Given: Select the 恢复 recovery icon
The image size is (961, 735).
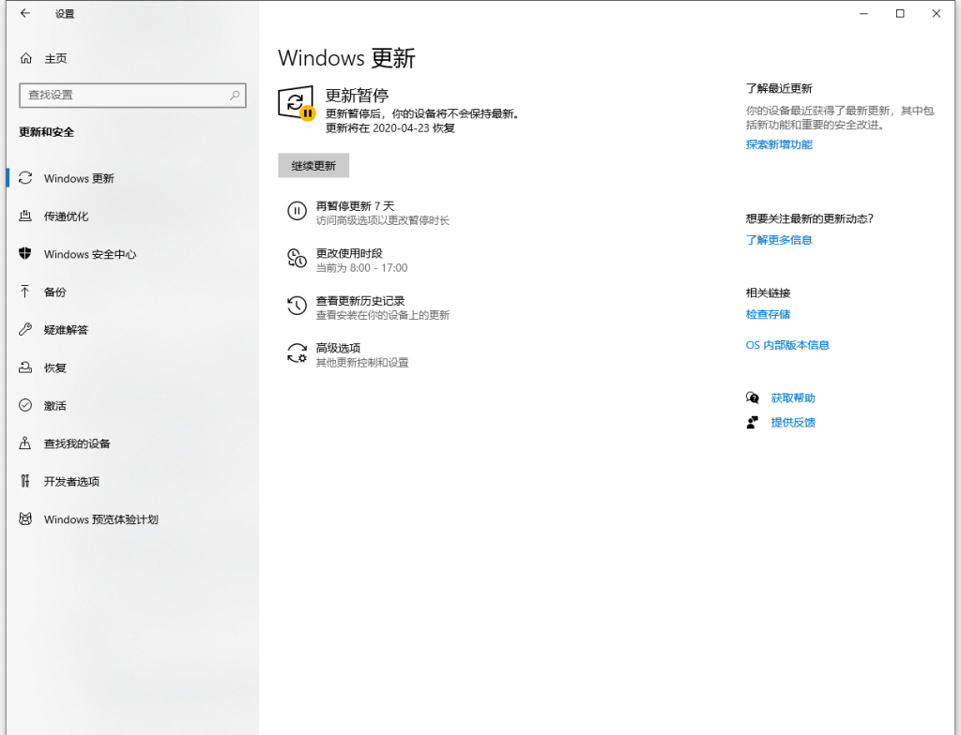Looking at the screenshot, I should (25, 367).
